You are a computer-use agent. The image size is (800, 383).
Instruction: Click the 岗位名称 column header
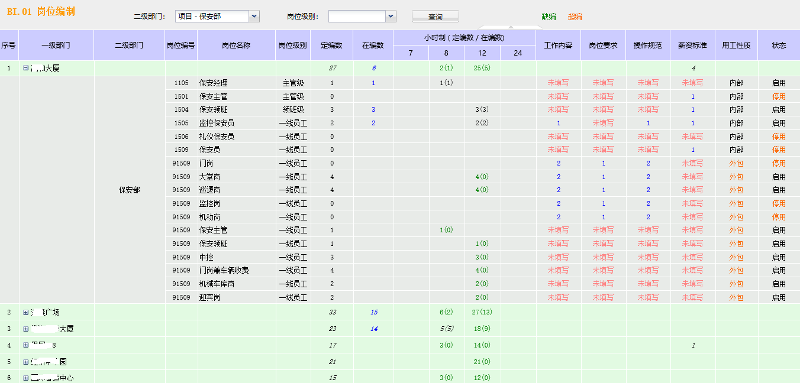coord(236,45)
